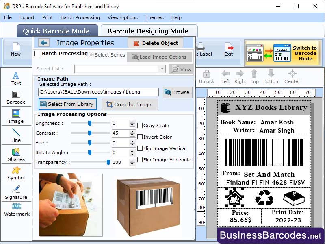Viewport: 325px width, 244px height.
Task: Open the Barcode tool in sidebar
Action: coord(16,98)
